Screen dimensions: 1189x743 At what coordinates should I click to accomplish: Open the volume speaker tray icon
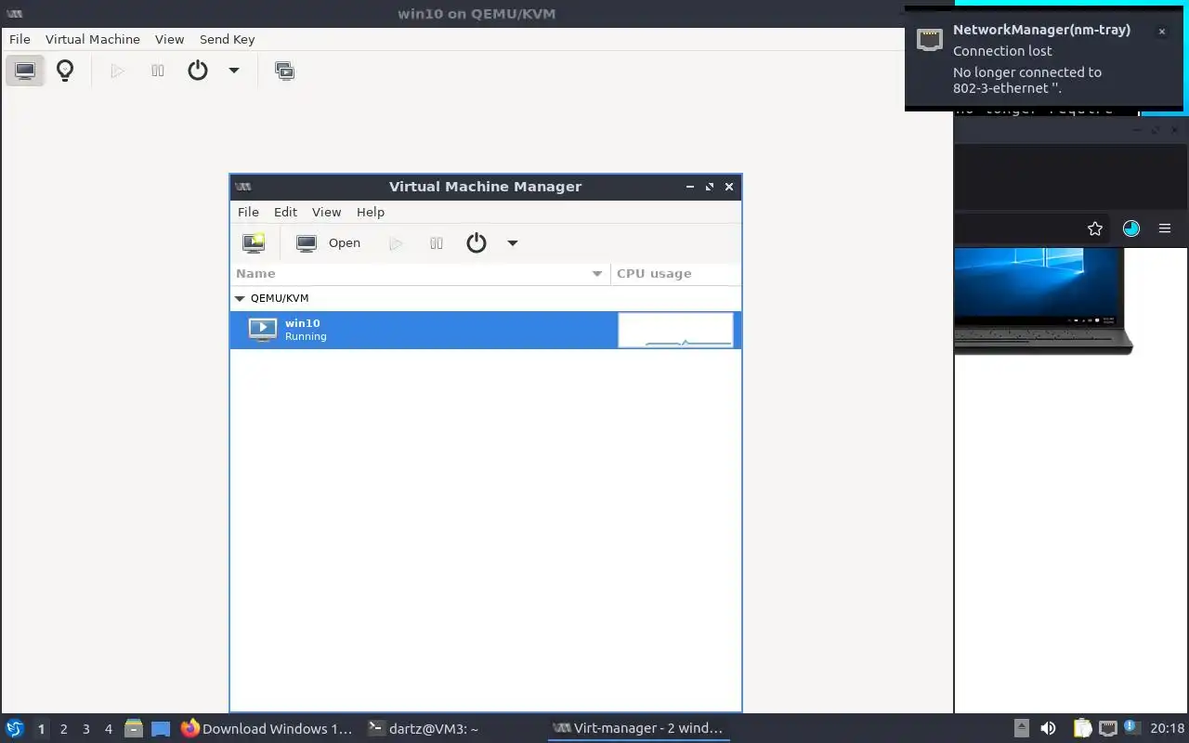pos(1049,729)
